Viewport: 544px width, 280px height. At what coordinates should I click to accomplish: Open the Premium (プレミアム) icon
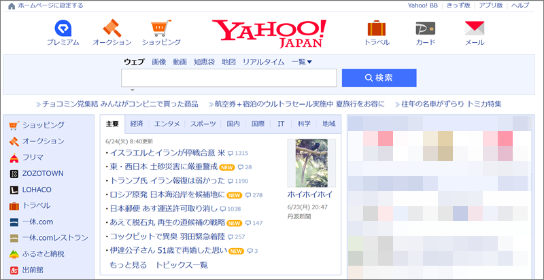coord(63,28)
